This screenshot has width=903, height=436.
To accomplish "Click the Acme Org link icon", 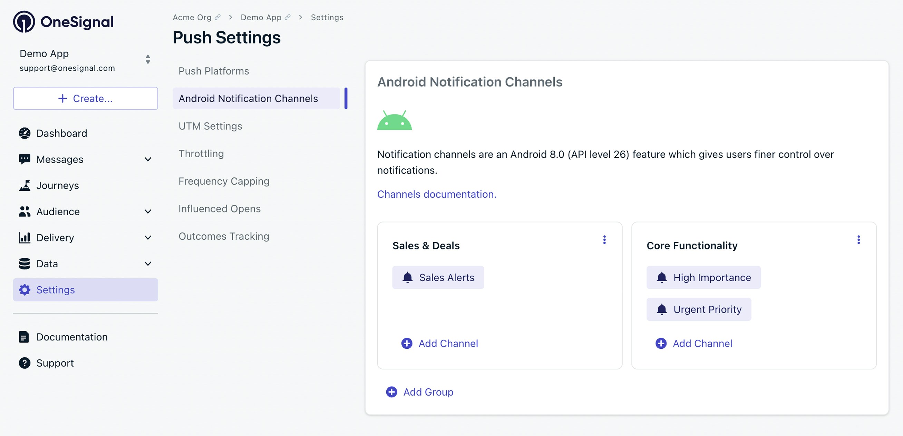I will tap(218, 17).
